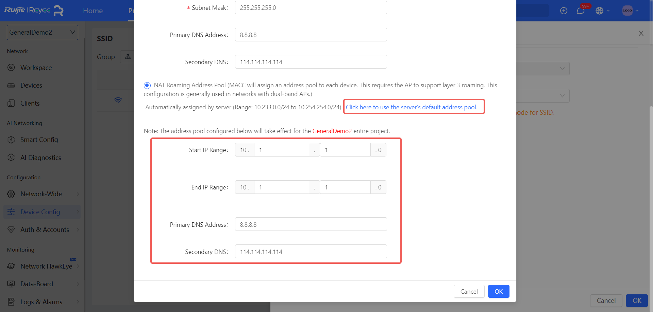Switch to the Home menu
The image size is (653, 312).
(x=93, y=11)
